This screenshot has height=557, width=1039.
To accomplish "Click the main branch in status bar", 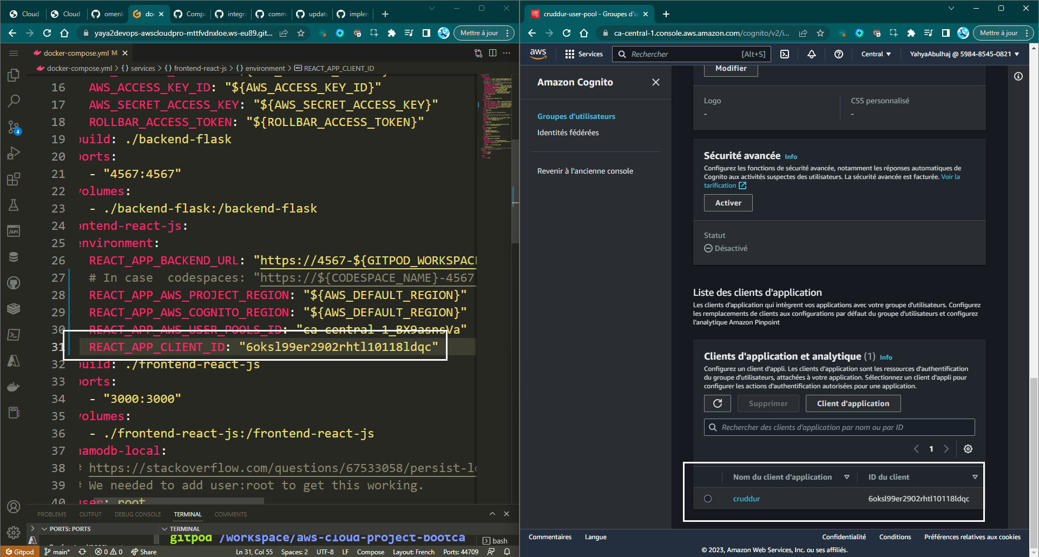I will (x=57, y=552).
